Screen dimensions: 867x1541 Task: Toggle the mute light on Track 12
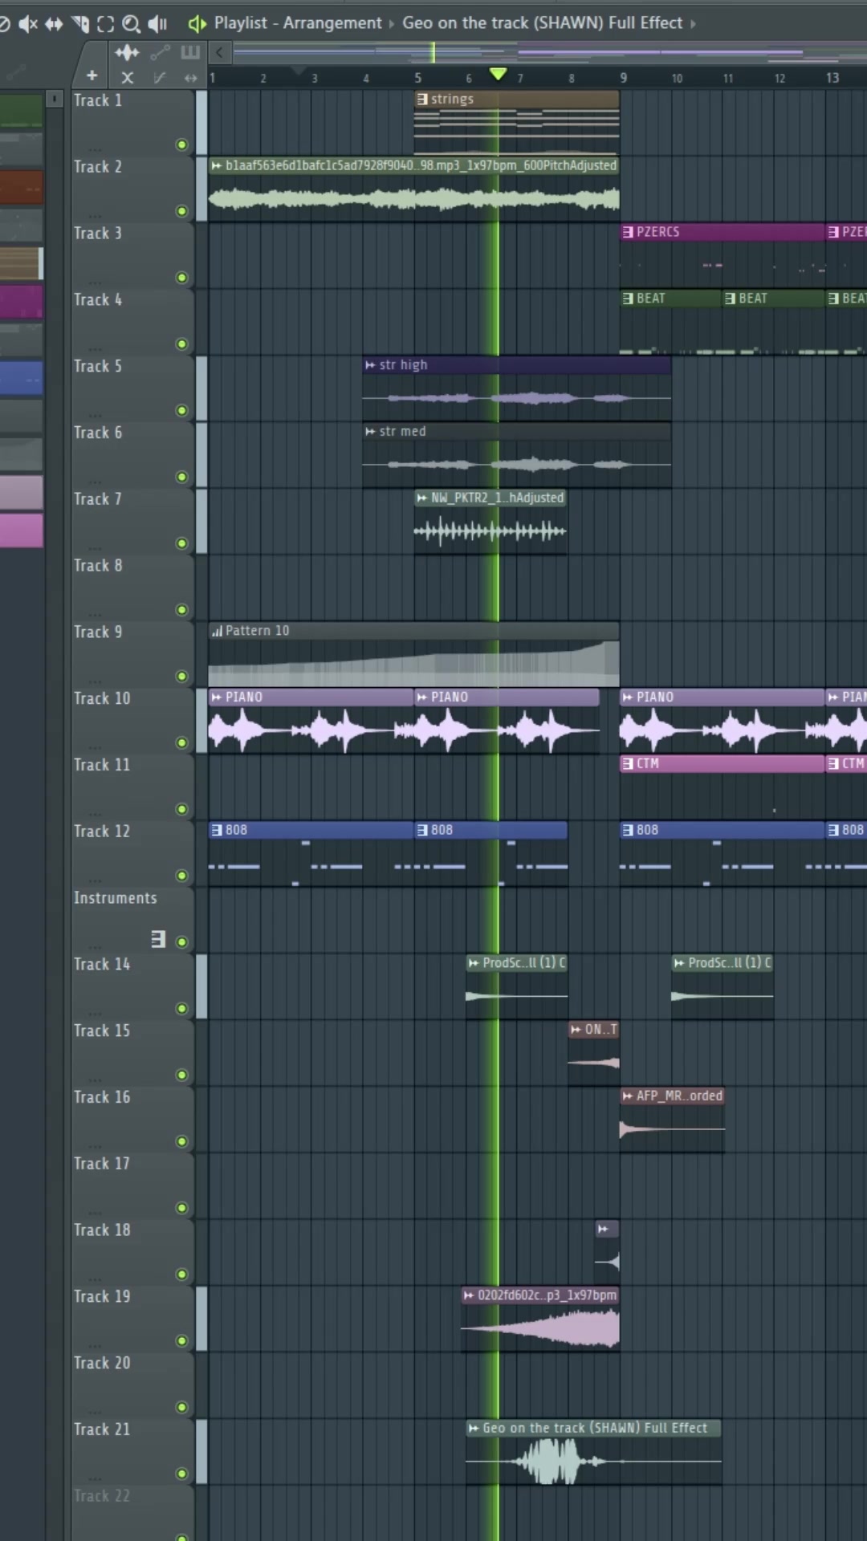coord(181,876)
